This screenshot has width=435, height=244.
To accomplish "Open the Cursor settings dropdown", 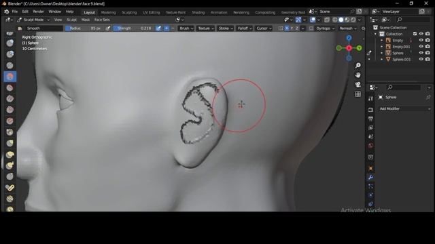I will tap(264, 28).
